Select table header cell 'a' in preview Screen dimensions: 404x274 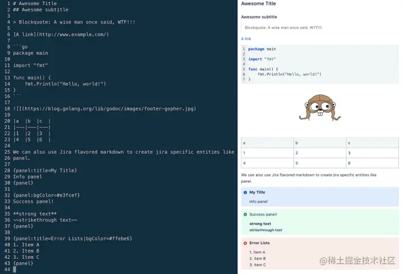coord(267,143)
